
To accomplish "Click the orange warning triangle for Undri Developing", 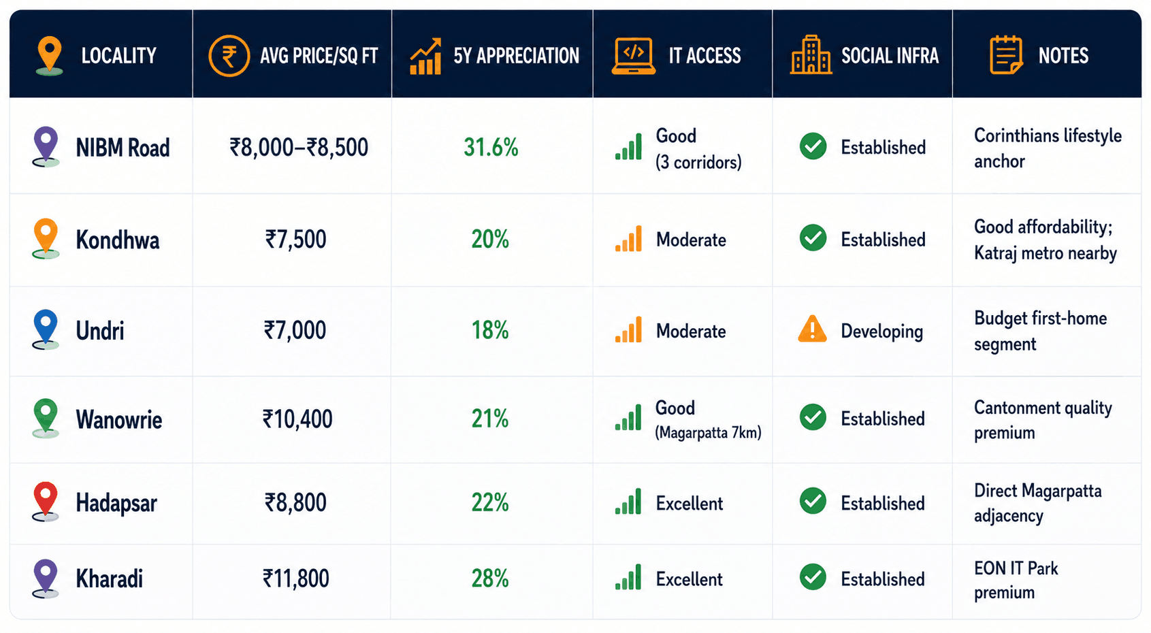I will coord(812,329).
